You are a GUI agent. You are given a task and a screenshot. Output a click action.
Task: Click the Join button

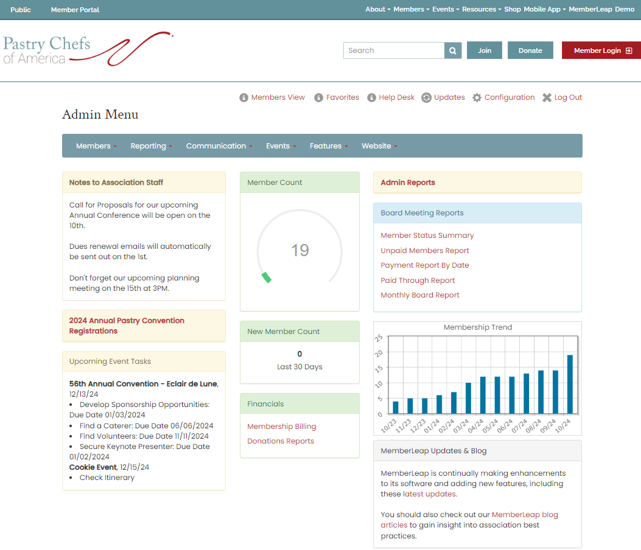coord(485,50)
